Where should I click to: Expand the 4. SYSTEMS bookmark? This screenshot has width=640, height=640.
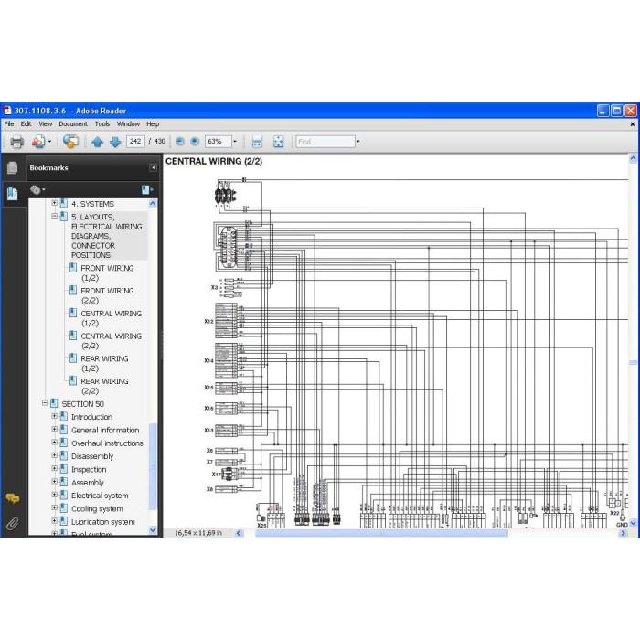(x=54, y=203)
